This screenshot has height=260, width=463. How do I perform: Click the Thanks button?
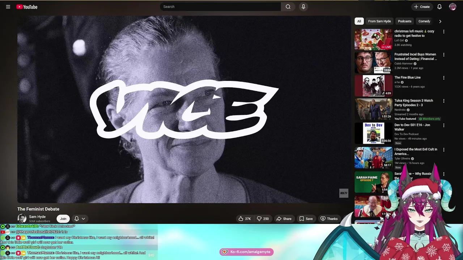pos(329,218)
